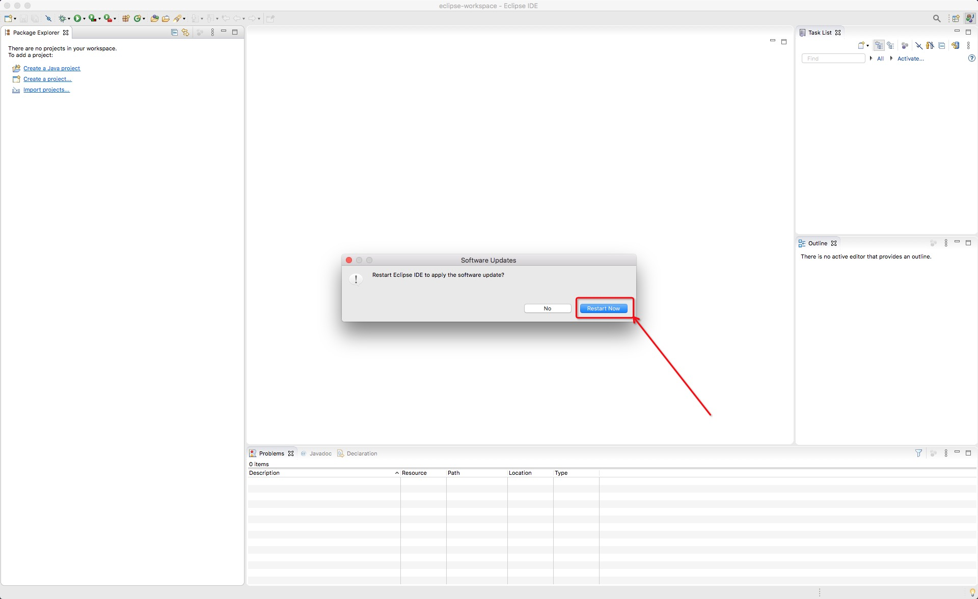Screen dimensions: 978x599
Task: Toggle Hide Completed Tasks in Task List
Action: pos(918,45)
